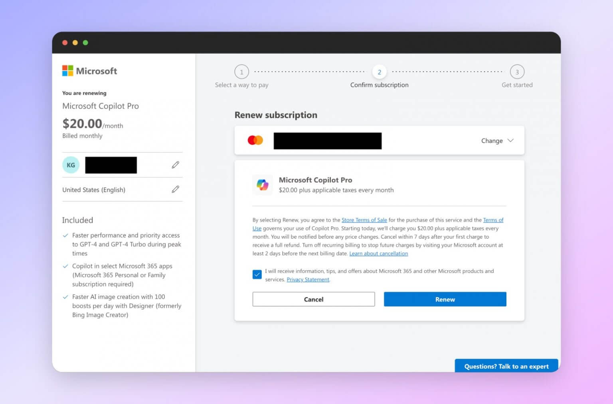Click the step 3 circle indicator
613x404 pixels.
tap(517, 72)
